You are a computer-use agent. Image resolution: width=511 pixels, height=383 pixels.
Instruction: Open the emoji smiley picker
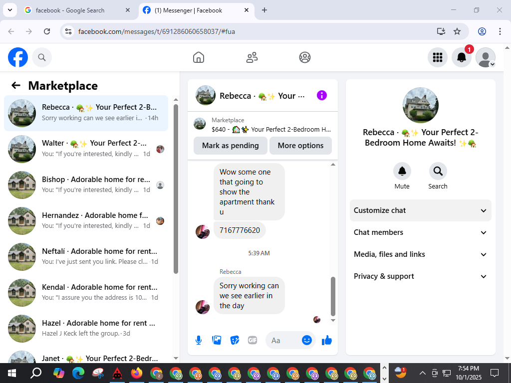[x=307, y=340]
